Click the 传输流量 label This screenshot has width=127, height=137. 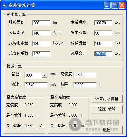[78, 43]
